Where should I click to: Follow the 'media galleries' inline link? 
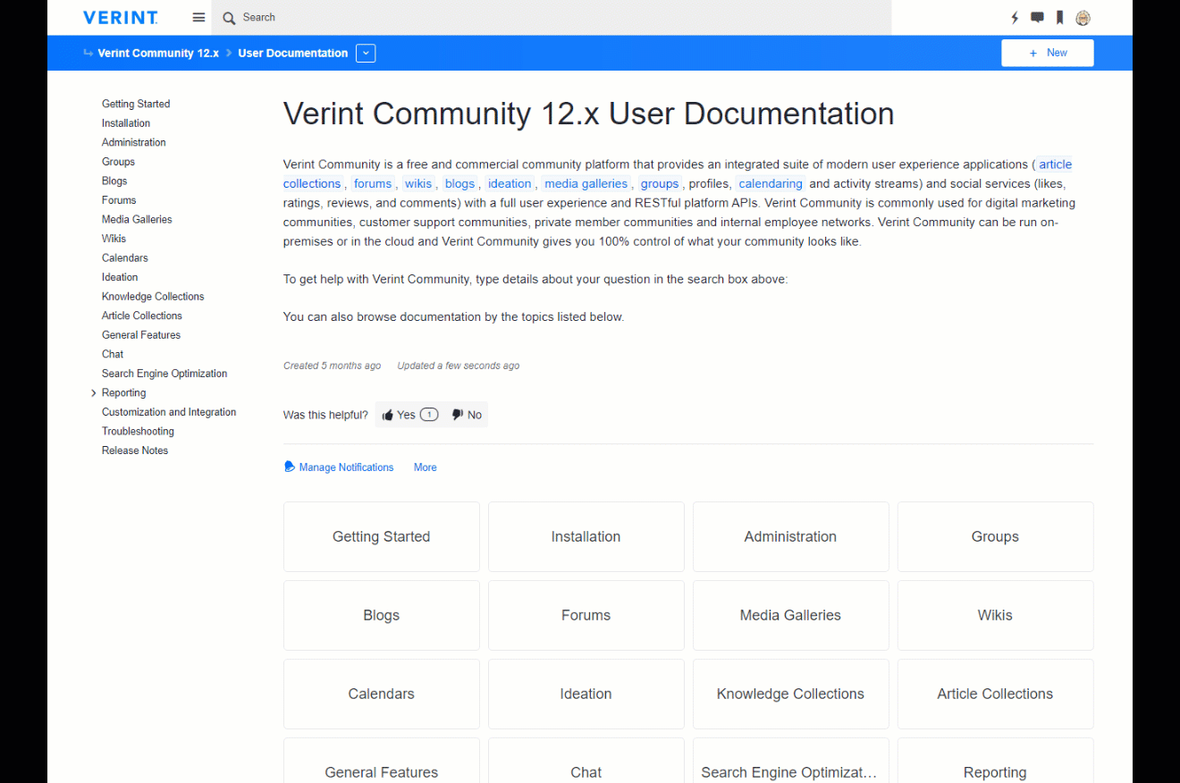586,184
